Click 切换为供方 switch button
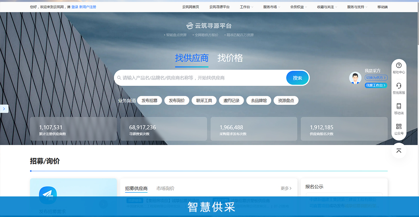Viewport: 419px width, 217px height. click(376, 77)
